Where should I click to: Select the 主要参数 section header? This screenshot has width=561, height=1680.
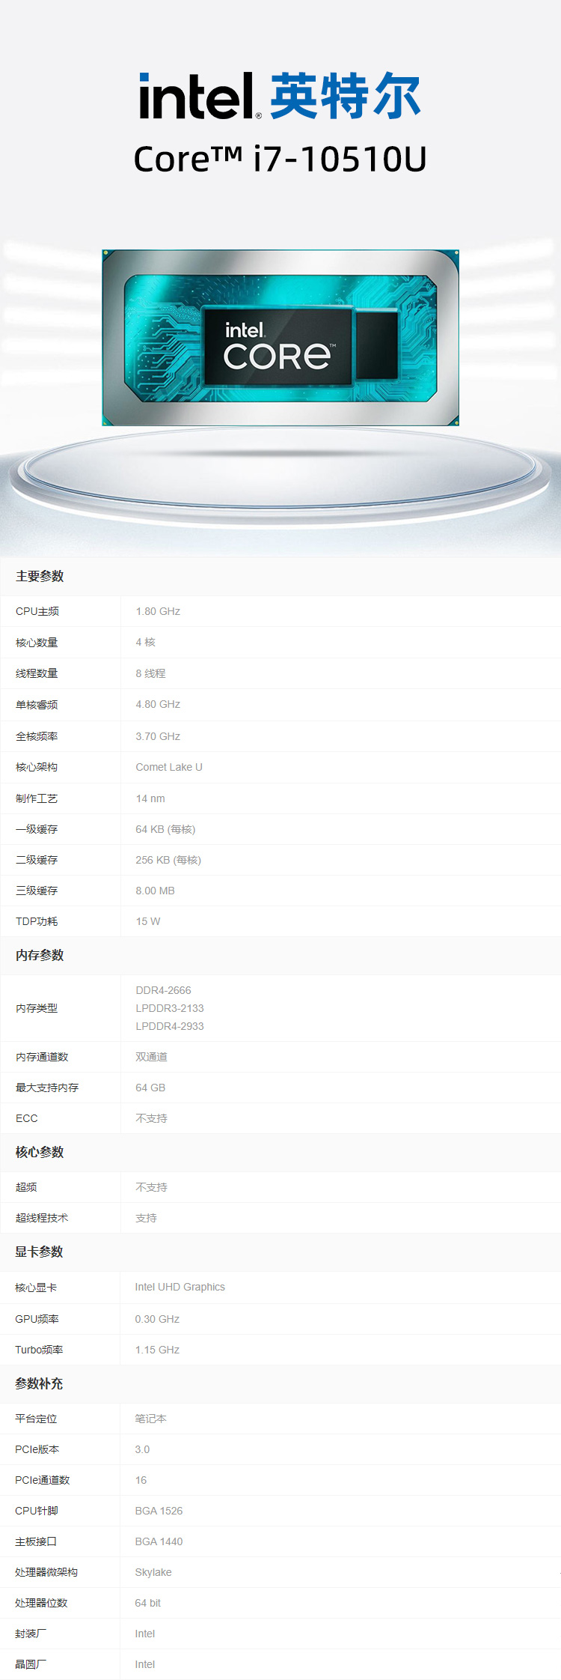pyautogui.click(x=40, y=576)
